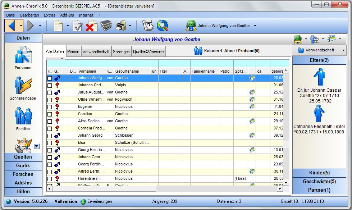Viewport: 352px width, 210px height.
Task: Open the calendar icon in toolbar
Action: 148,26
